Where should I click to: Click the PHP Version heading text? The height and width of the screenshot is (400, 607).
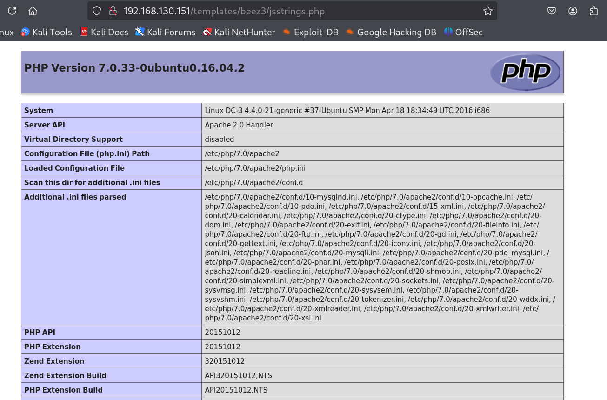tap(134, 68)
